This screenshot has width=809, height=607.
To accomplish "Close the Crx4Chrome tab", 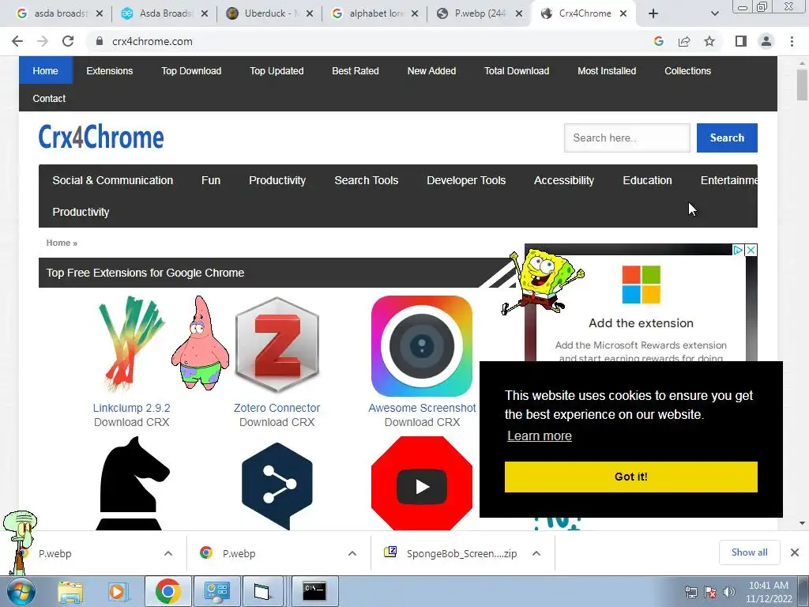I will coord(623,13).
